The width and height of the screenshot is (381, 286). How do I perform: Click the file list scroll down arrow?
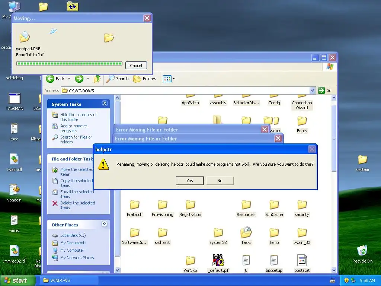point(334,270)
